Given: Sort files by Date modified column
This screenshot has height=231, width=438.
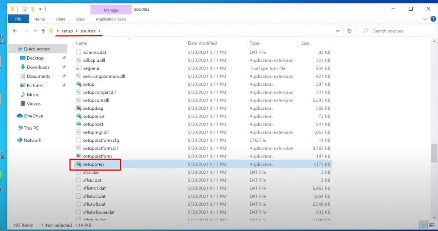Looking at the screenshot, I should pos(202,43).
